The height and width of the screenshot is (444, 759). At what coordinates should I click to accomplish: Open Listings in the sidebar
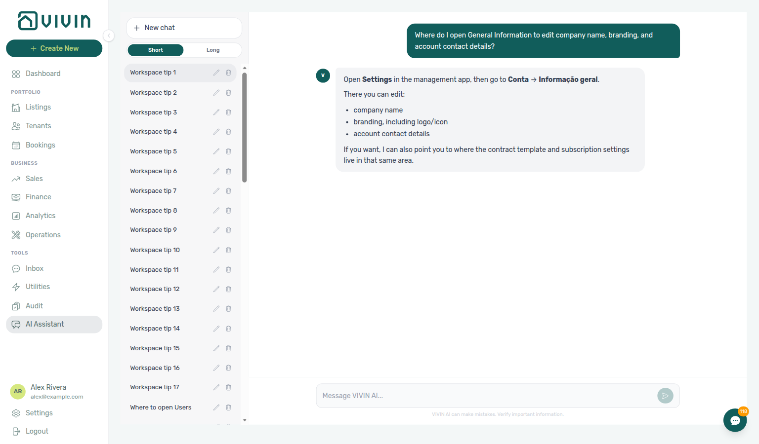tap(54, 107)
